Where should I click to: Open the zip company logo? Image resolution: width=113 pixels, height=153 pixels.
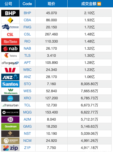(x=10, y=148)
